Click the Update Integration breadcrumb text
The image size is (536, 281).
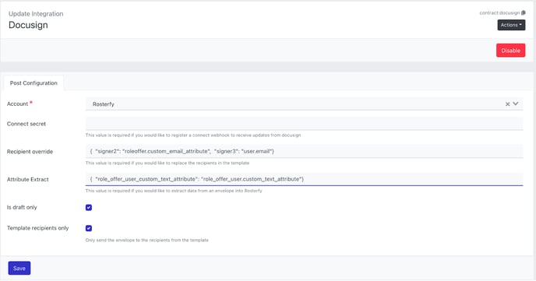click(36, 14)
